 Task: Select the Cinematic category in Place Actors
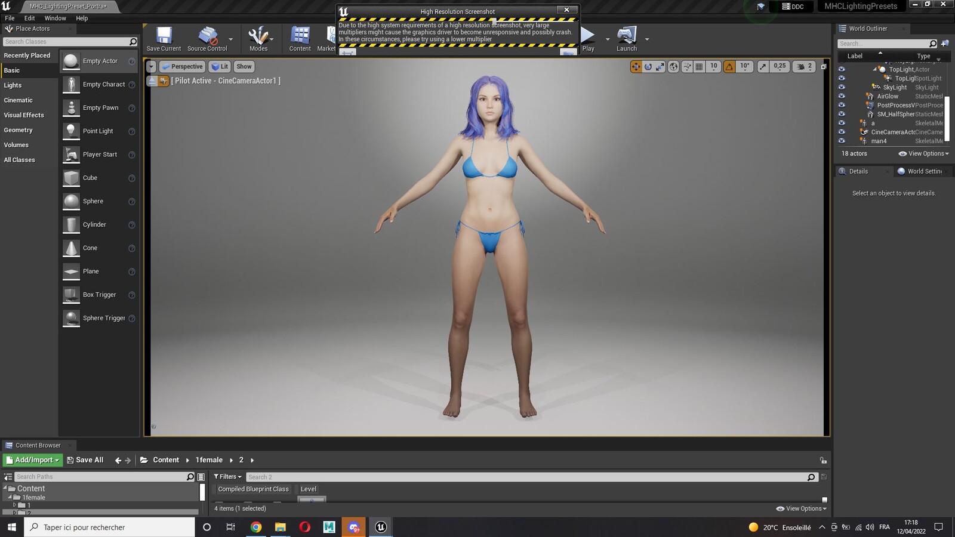[x=18, y=100]
